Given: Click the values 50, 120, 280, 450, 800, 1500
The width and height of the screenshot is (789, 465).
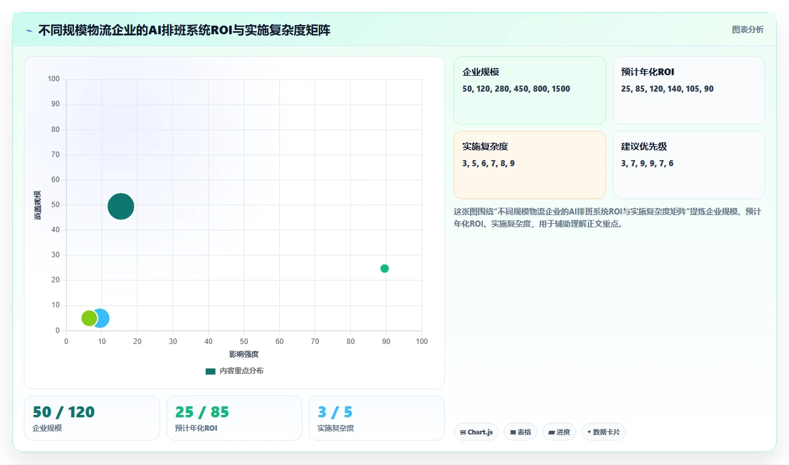Looking at the screenshot, I should pos(516,89).
